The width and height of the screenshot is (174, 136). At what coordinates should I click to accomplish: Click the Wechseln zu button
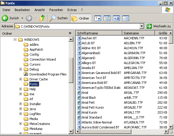[x=159, y=26]
